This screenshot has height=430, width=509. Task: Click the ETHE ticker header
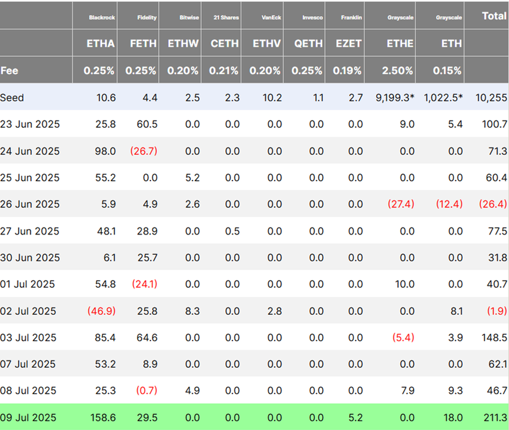(400, 44)
